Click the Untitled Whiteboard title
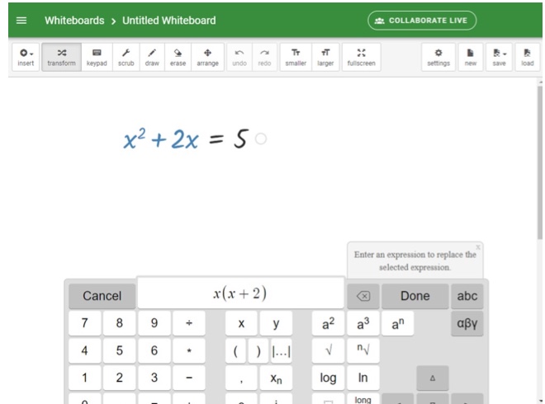 169,21
